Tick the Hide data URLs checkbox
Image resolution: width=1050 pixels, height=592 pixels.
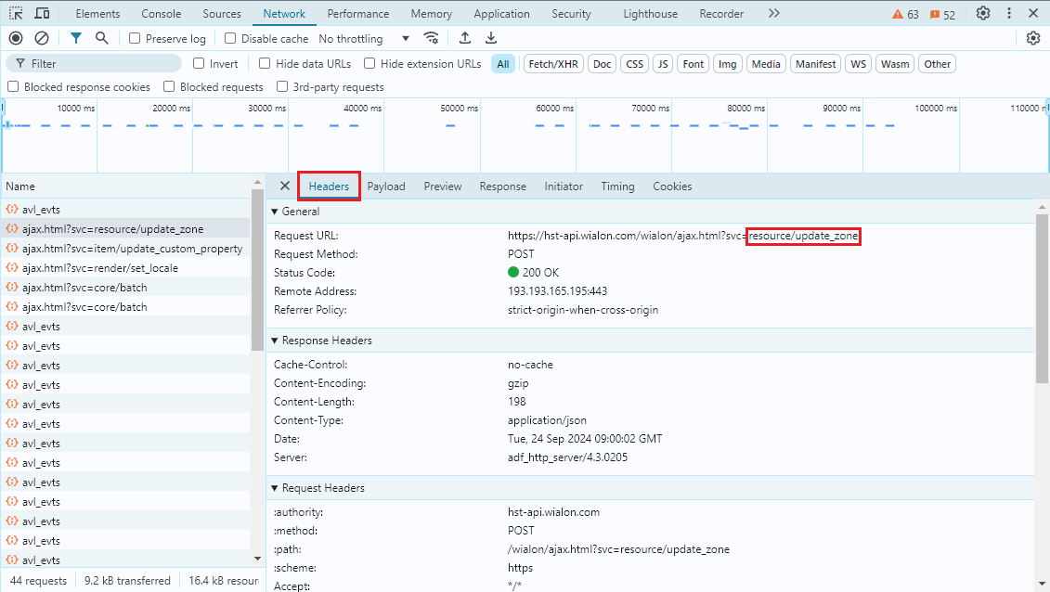click(x=266, y=64)
